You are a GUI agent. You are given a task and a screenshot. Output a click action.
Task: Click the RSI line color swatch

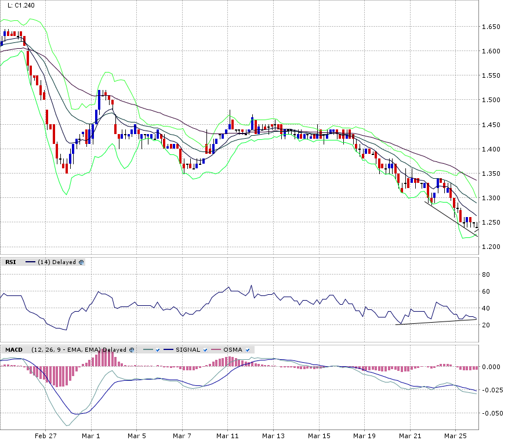tap(29, 262)
